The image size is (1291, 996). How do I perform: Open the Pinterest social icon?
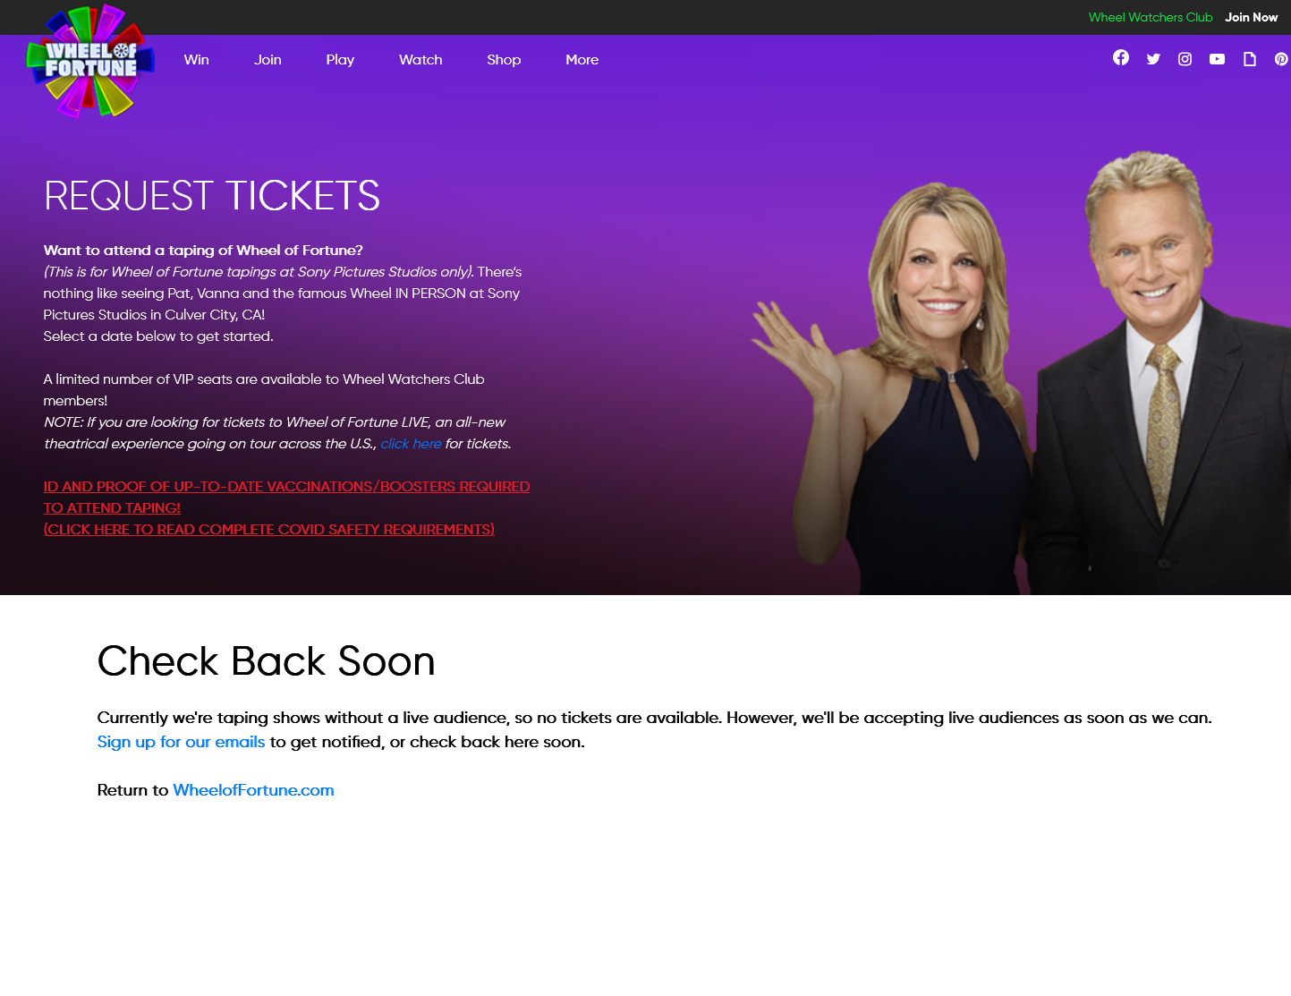1282,59
